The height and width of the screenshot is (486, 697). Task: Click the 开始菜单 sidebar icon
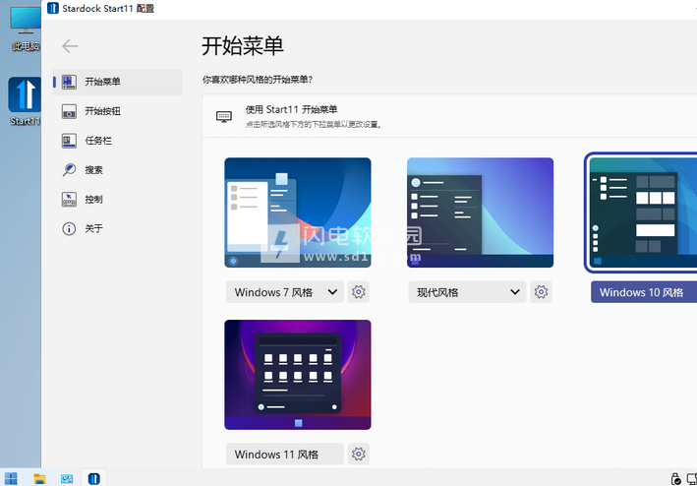coord(69,82)
